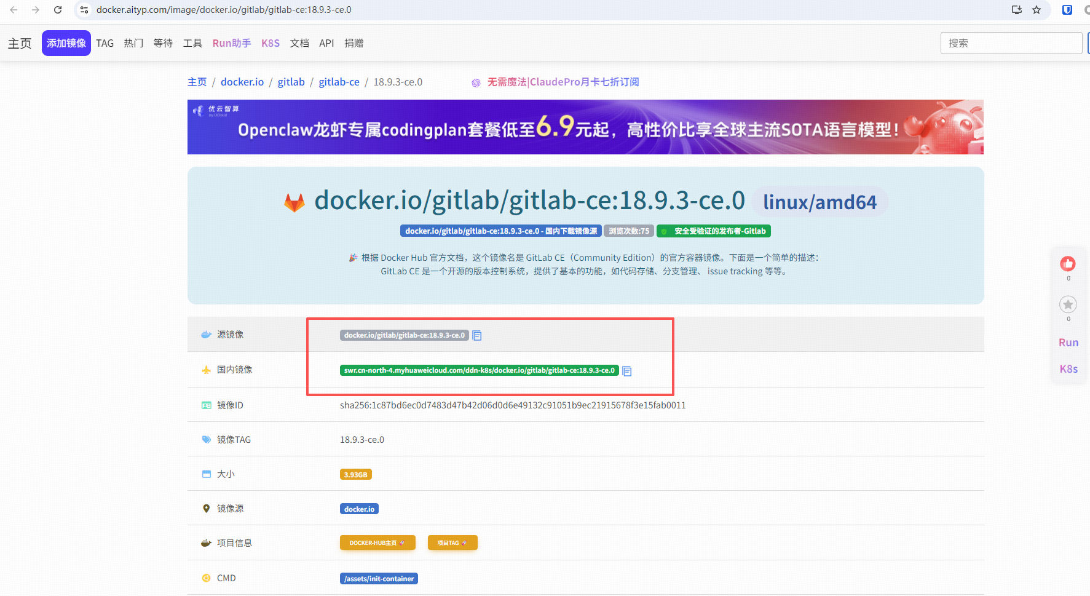The image size is (1090, 596).
Task: Open the 项目TAG button
Action: click(x=452, y=542)
